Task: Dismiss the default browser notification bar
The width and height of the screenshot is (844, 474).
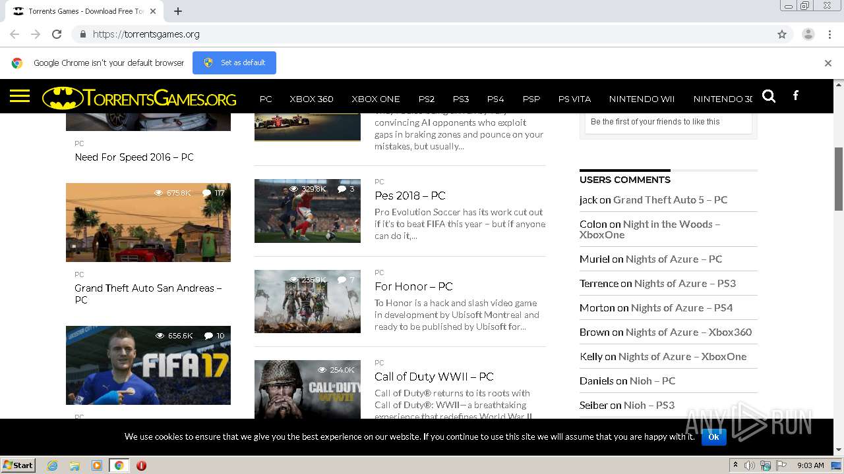Action: coord(828,63)
